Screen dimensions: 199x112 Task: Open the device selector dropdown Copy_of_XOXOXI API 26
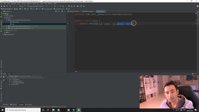(x=36, y=6)
